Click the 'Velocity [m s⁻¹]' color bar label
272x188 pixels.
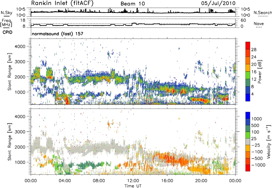[x=269, y=142]
